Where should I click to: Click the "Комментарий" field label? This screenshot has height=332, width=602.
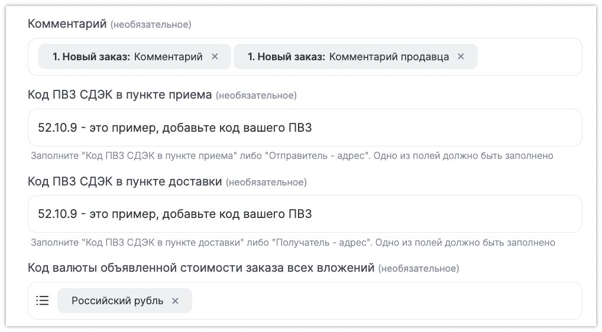pyautogui.click(x=67, y=24)
